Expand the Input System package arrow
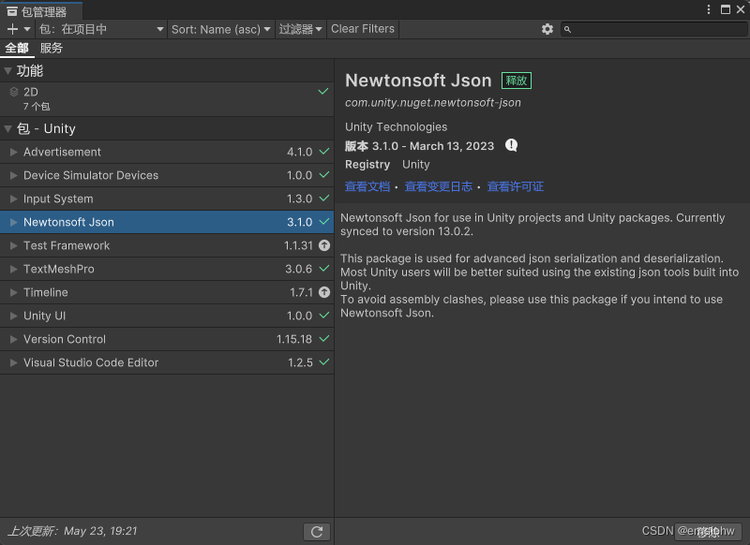750x545 pixels. (13, 199)
